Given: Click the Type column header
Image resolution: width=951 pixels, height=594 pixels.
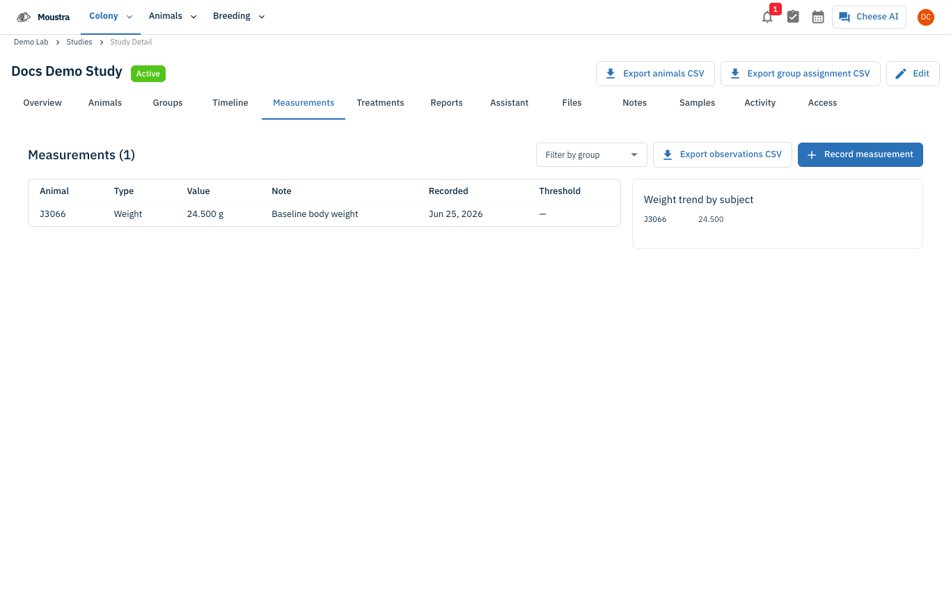Looking at the screenshot, I should point(124,191).
